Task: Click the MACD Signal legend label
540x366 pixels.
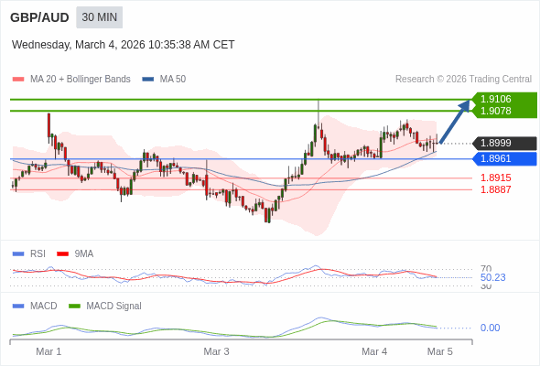Action: tap(113, 307)
